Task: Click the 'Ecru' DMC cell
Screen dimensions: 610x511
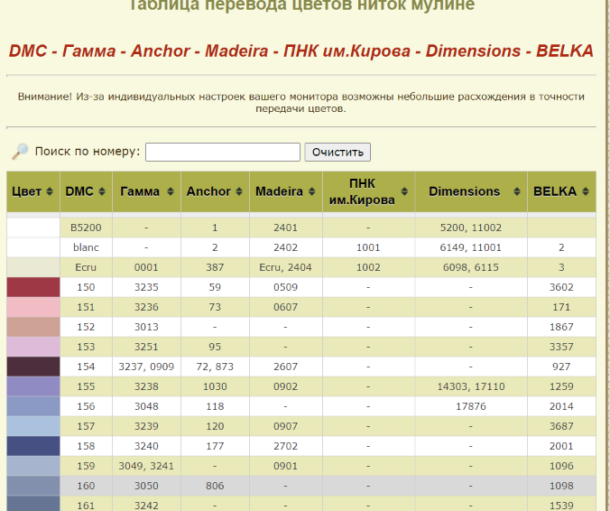Action: [86, 267]
